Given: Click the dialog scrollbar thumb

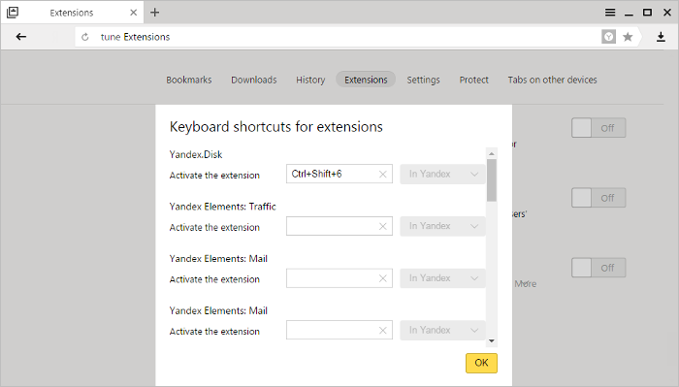Looking at the screenshot, I should click(x=492, y=180).
